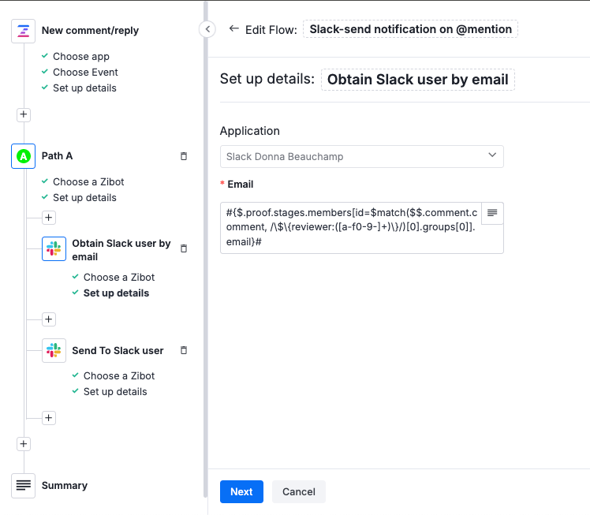The width and height of the screenshot is (590, 515).
Task: Delete the Obtain Slack user by email step
Action: coord(184,248)
